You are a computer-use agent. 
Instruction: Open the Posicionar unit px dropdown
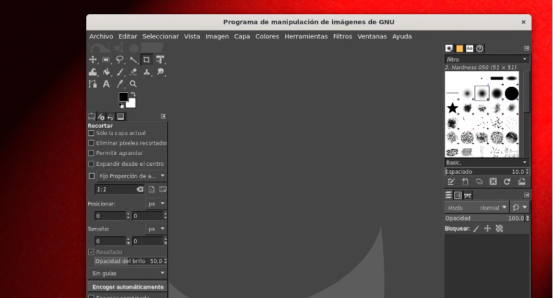156,203
